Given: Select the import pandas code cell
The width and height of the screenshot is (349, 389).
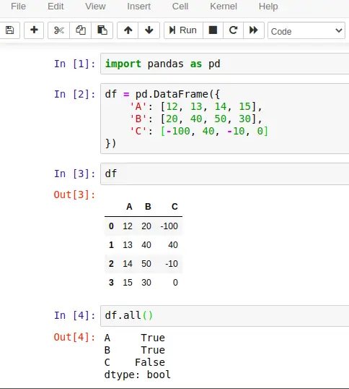Looking at the screenshot, I should coord(224,64).
